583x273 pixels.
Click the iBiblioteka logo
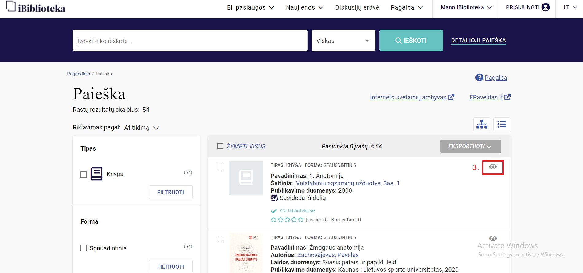coord(36,7)
